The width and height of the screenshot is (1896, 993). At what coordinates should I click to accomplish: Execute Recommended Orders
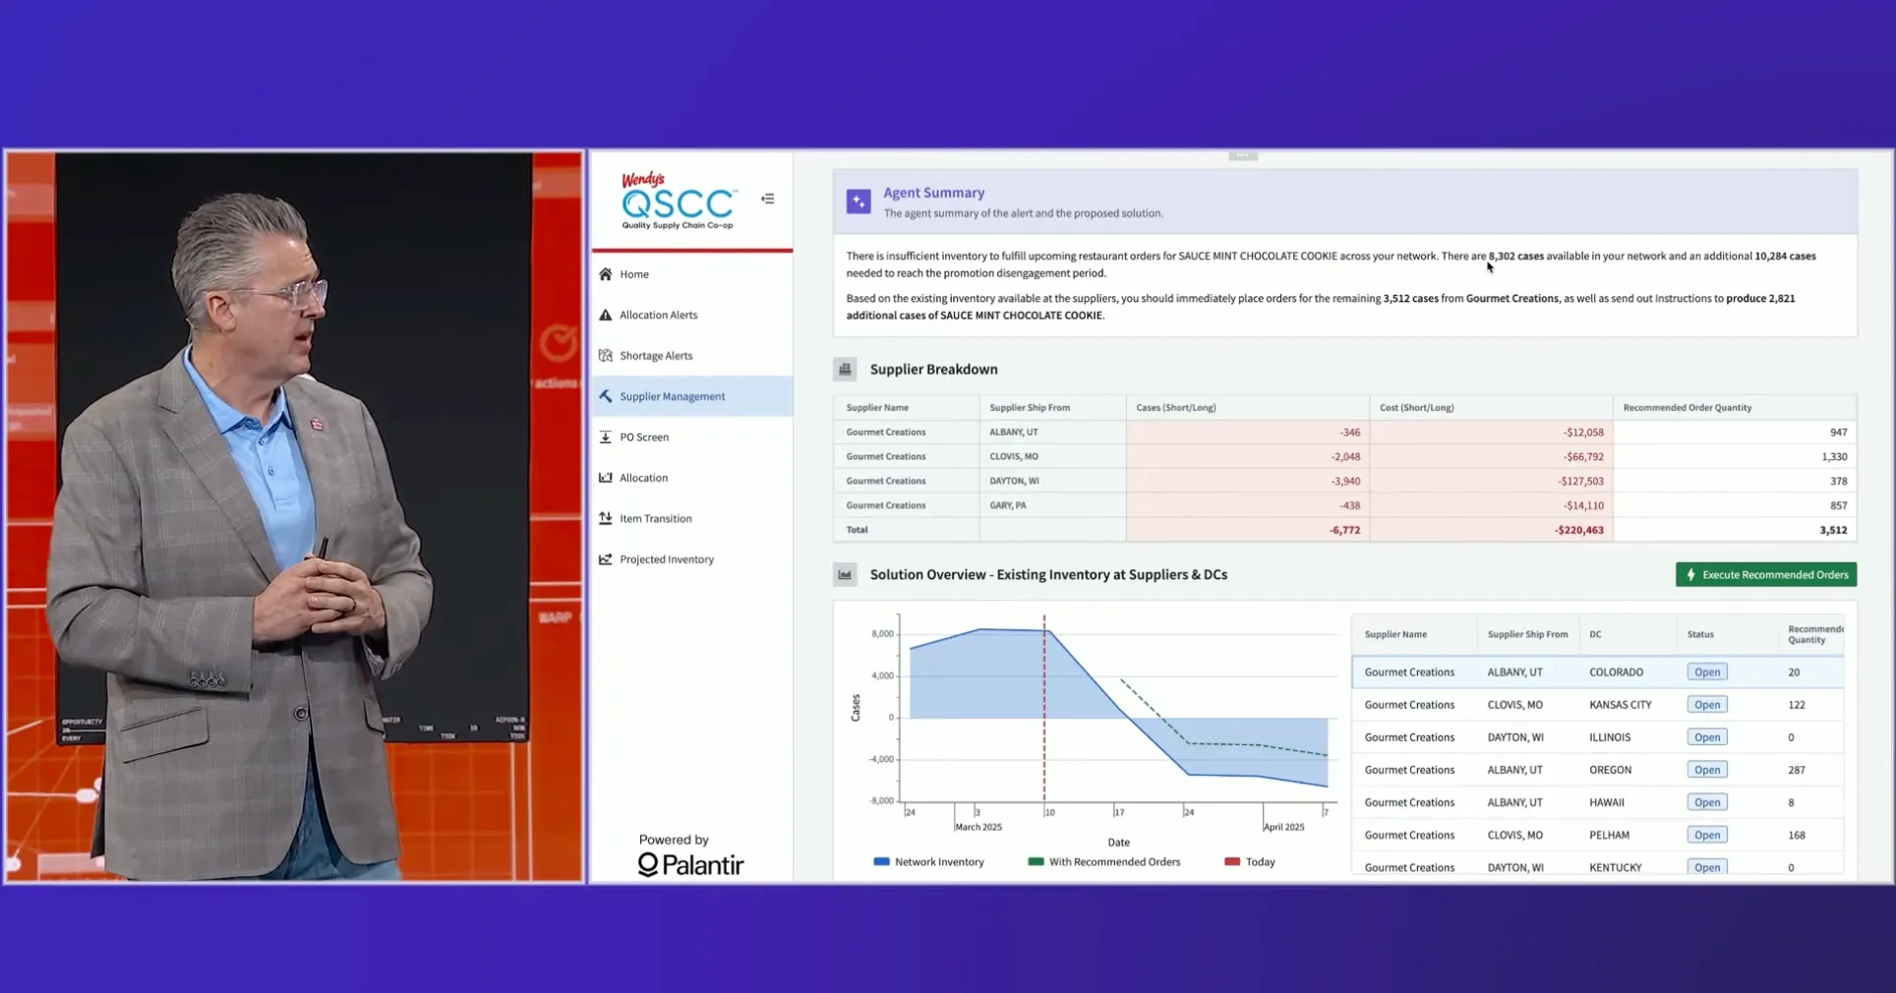click(x=1765, y=575)
